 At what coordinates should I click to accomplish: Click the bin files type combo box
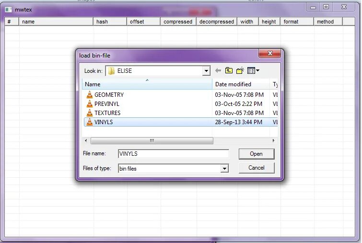click(x=174, y=168)
